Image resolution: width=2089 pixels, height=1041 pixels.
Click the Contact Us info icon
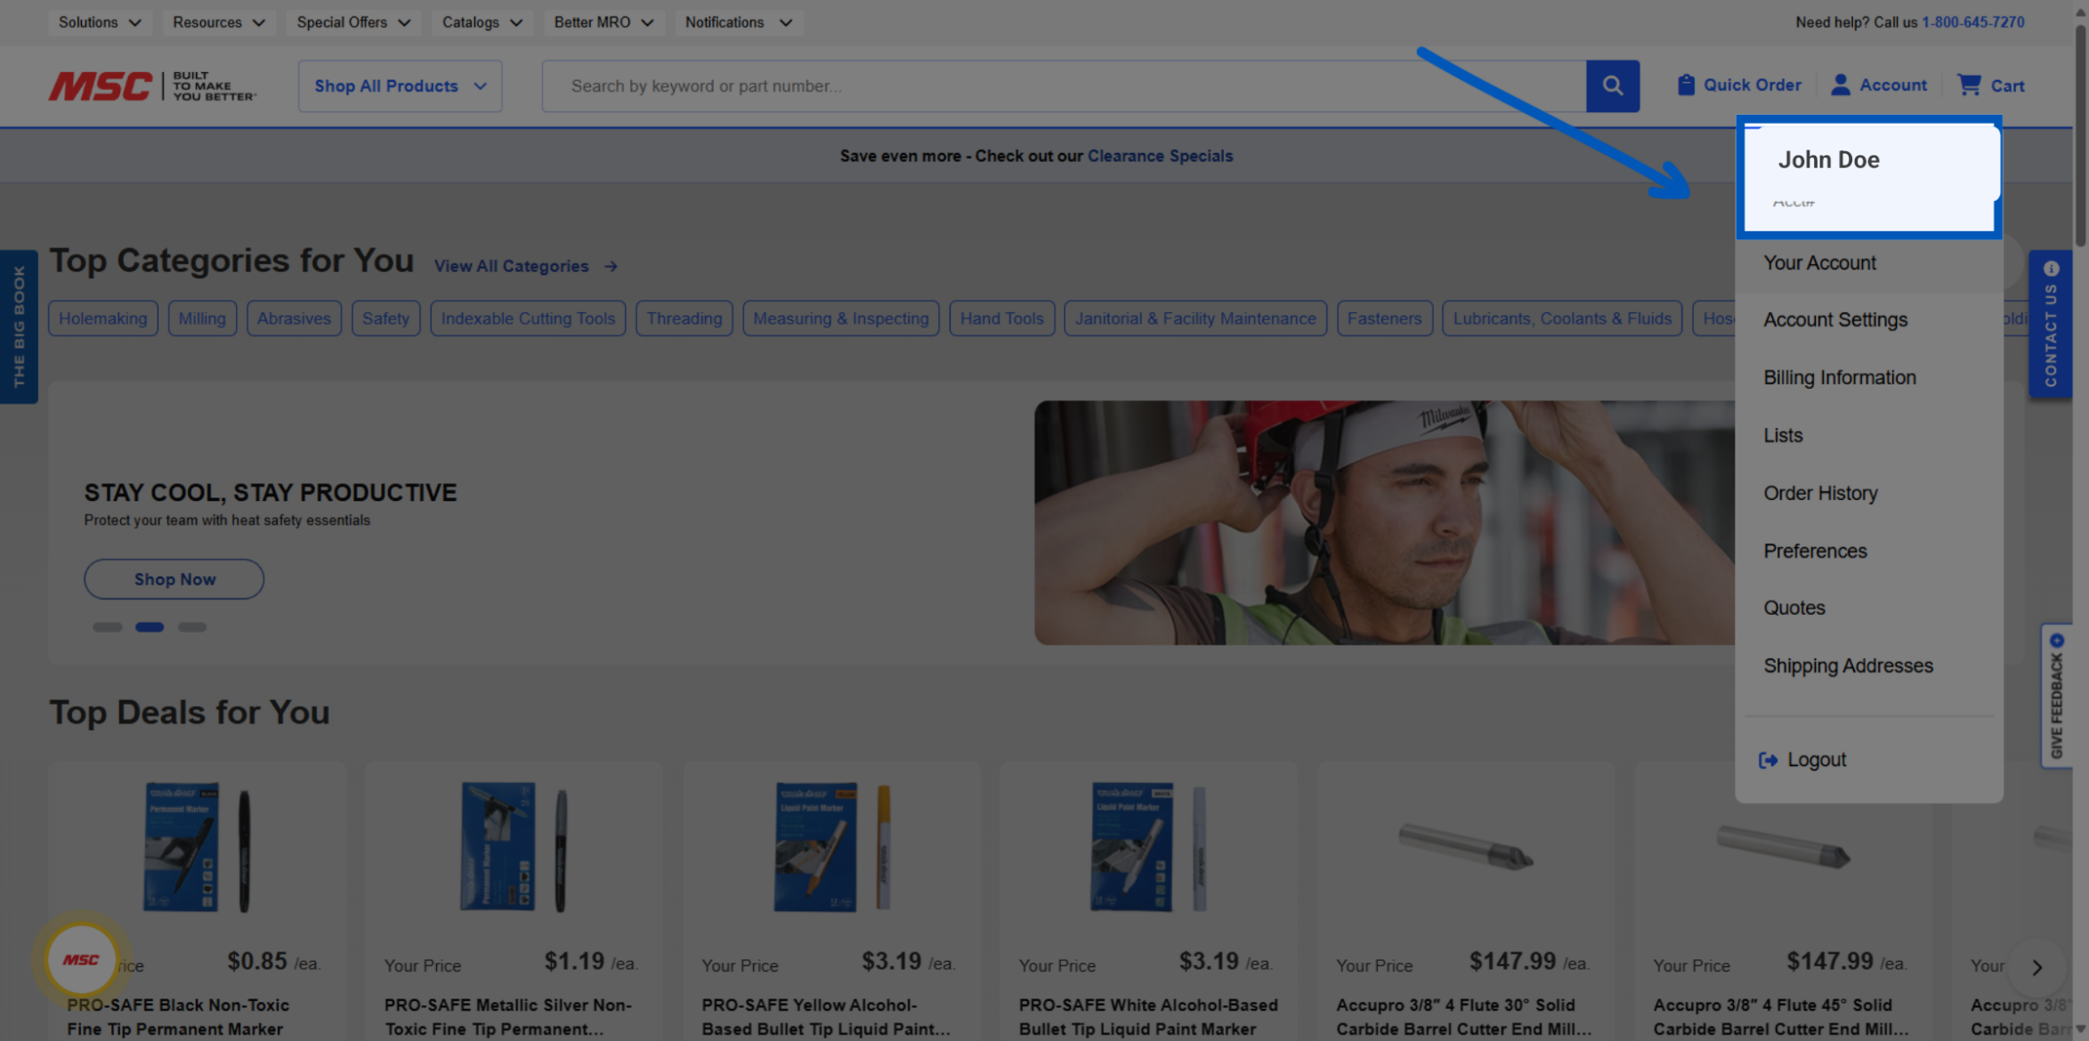2051,269
